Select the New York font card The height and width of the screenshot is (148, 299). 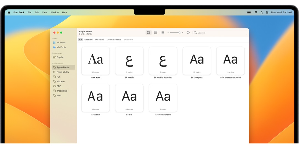pyautogui.click(x=96, y=61)
